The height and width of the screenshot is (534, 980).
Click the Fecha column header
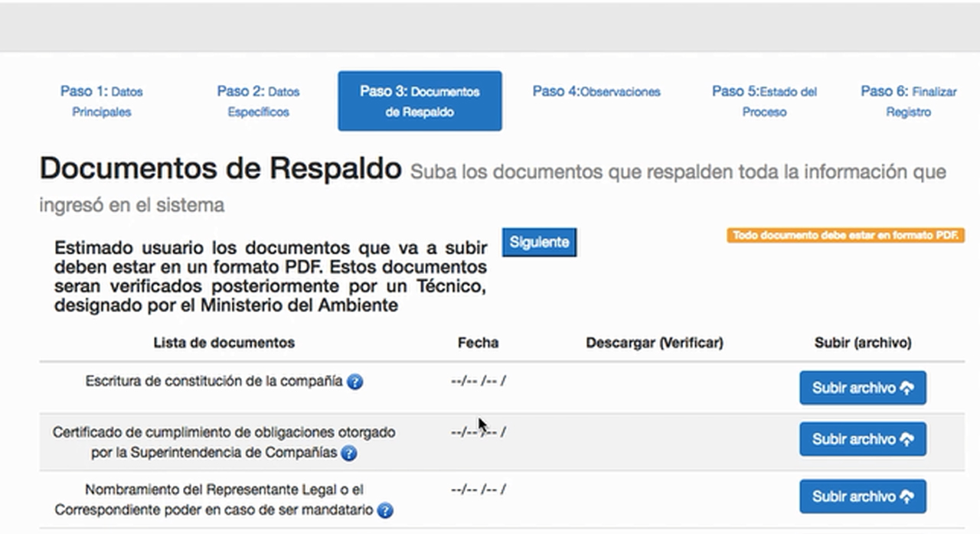pos(478,343)
